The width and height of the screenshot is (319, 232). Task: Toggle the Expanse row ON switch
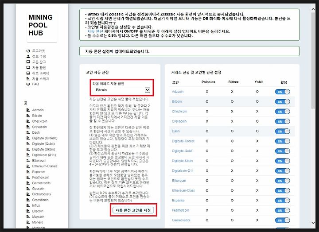coord(282,201)
